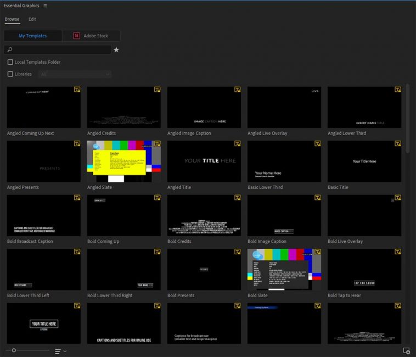Select the Bold Slate template thumbnail
416x357 pixels.
284,270
